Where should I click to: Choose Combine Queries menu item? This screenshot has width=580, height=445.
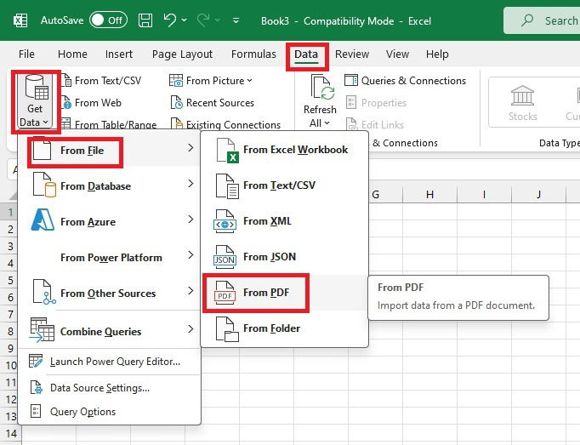tap(111, 331)
